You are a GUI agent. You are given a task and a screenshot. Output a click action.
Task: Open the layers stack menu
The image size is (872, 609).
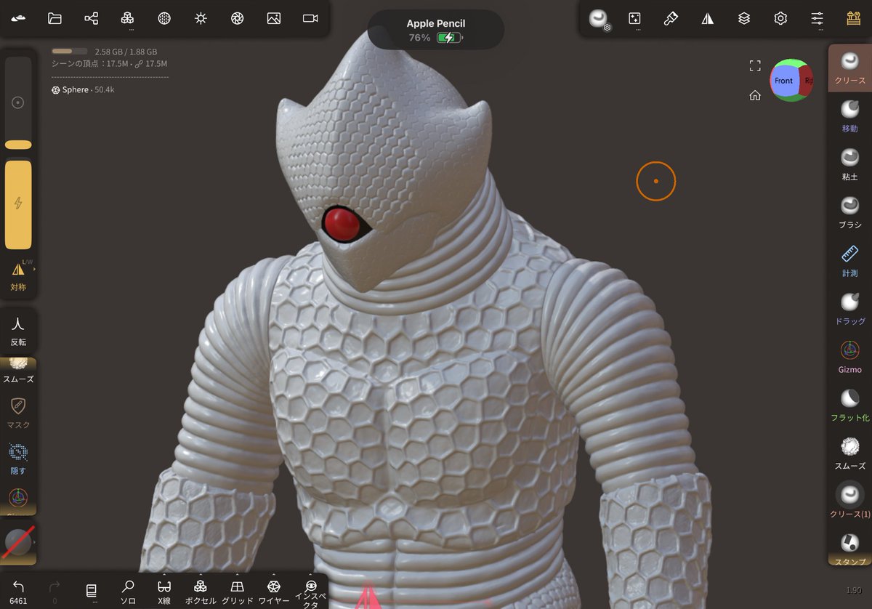click(x=744, y=19)
